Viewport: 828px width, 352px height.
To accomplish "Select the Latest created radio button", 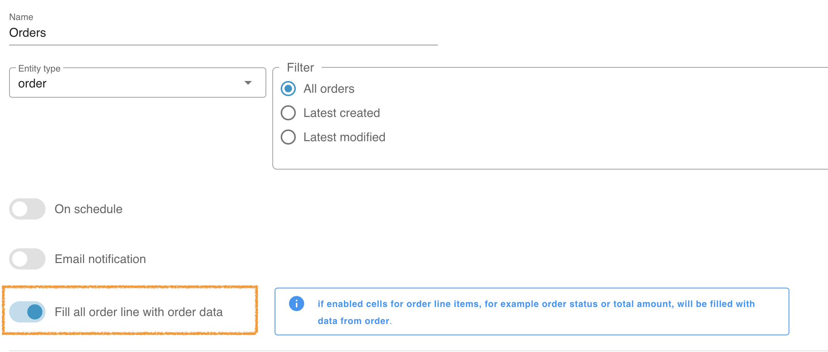I will (x=288, y=113).
